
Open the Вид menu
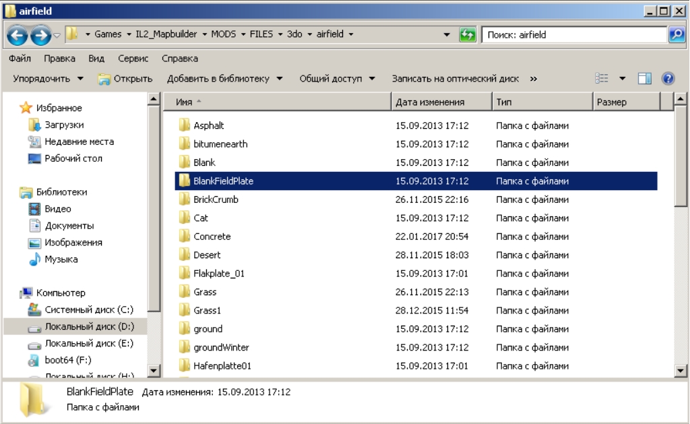tap(96, 59)
